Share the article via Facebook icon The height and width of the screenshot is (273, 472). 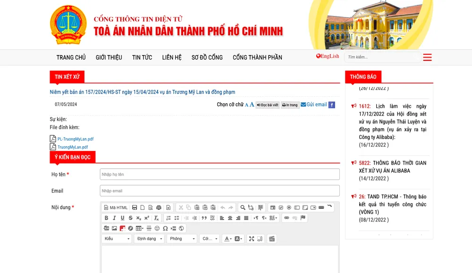tap(332, 105)
